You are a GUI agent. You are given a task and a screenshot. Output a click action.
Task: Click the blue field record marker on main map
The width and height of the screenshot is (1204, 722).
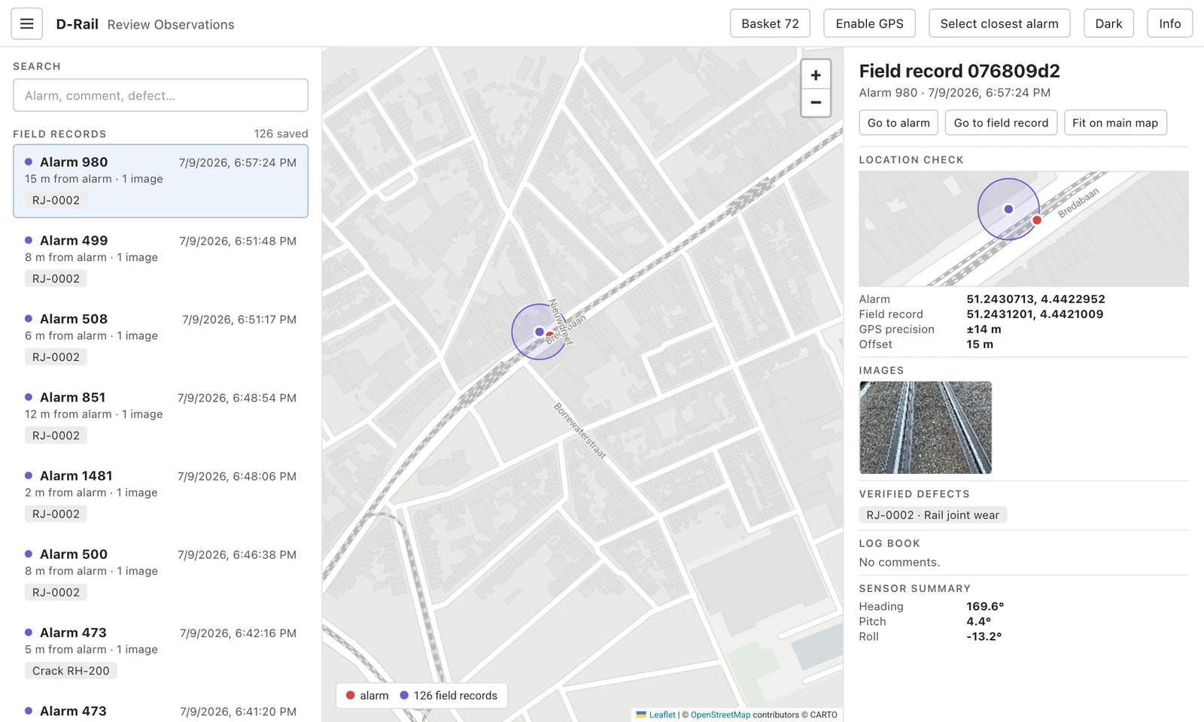539,332
